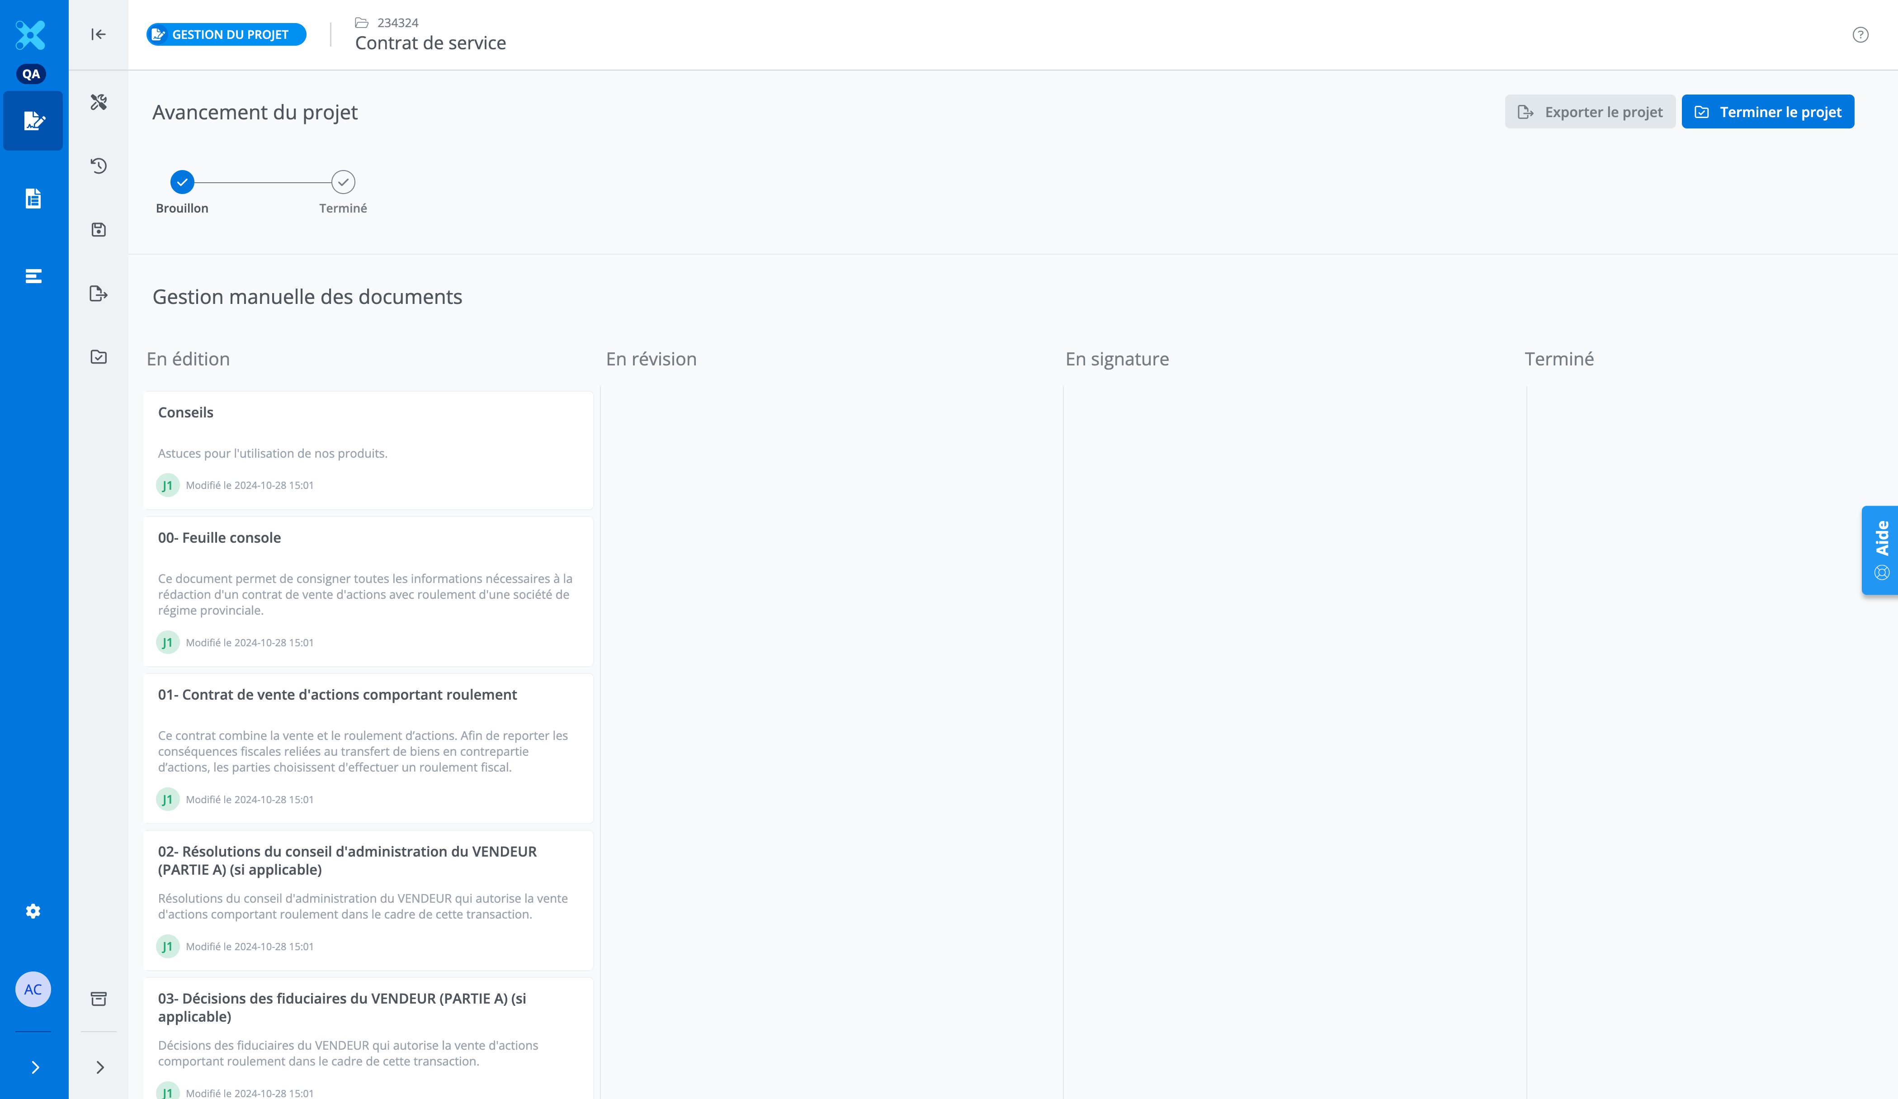
Task: Select the Brouillon progress step
Action: point(182,182)
